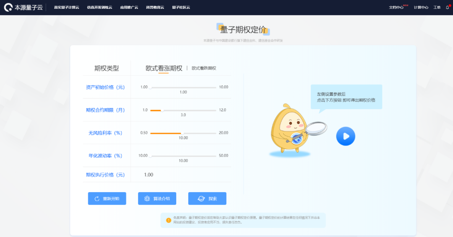453x237 pixels.
Task: Open 计算中心 link
Action: tap(421, 8)
